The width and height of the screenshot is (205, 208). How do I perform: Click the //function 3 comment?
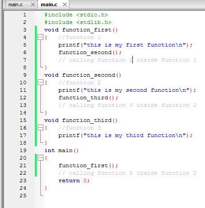80,128
